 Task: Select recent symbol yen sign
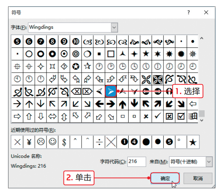(x=29, y=142)
